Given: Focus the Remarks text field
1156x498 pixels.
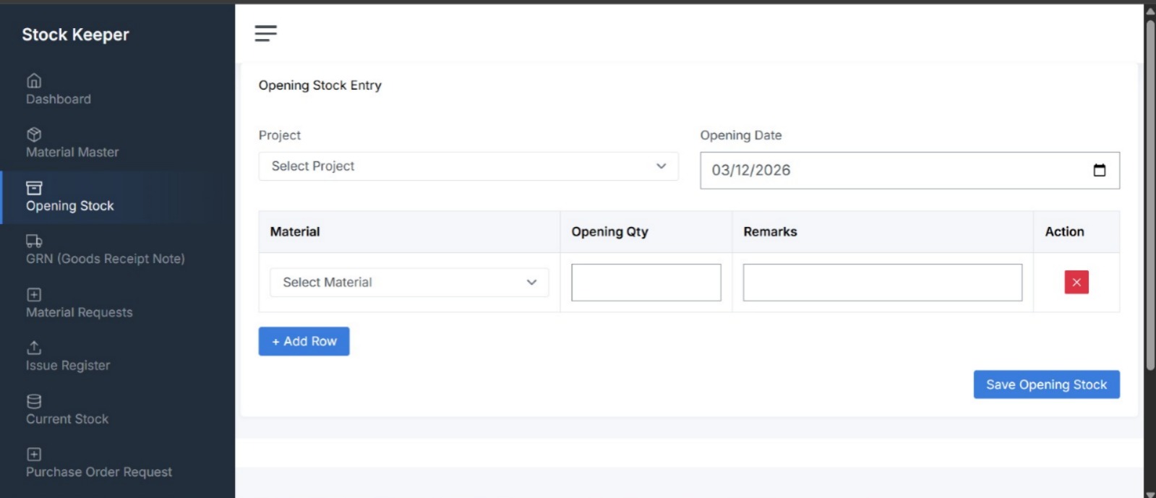Looking at the screenshot, I should tap(882, 283).
